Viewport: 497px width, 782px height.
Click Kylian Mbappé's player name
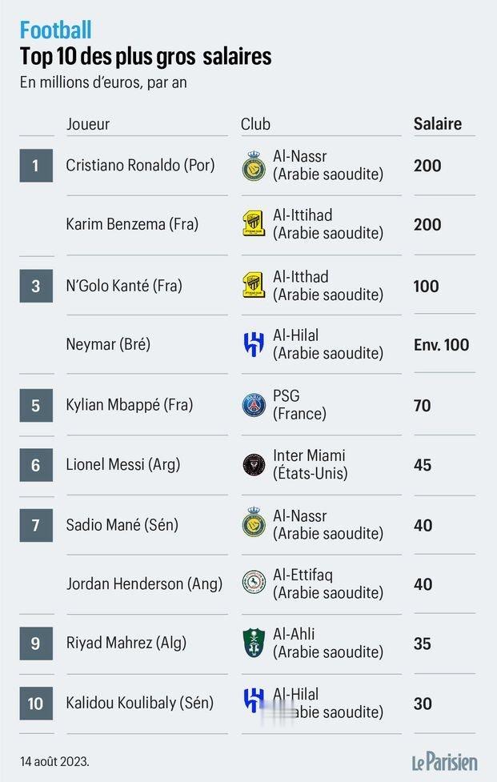point(129,405)
